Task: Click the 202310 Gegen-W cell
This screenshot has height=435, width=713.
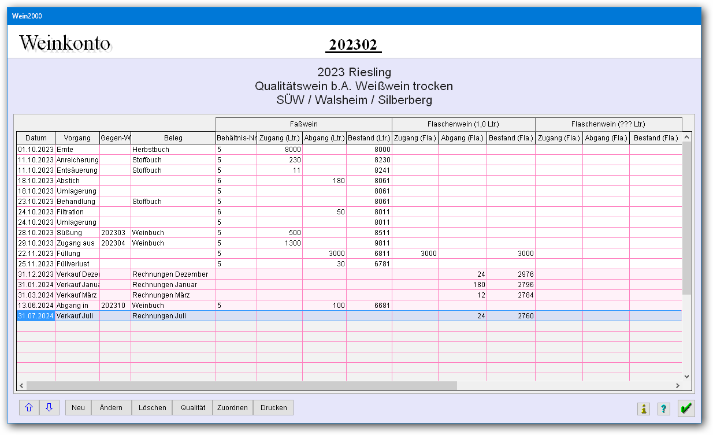Action: pyautogui.click(x=116, y=306)
